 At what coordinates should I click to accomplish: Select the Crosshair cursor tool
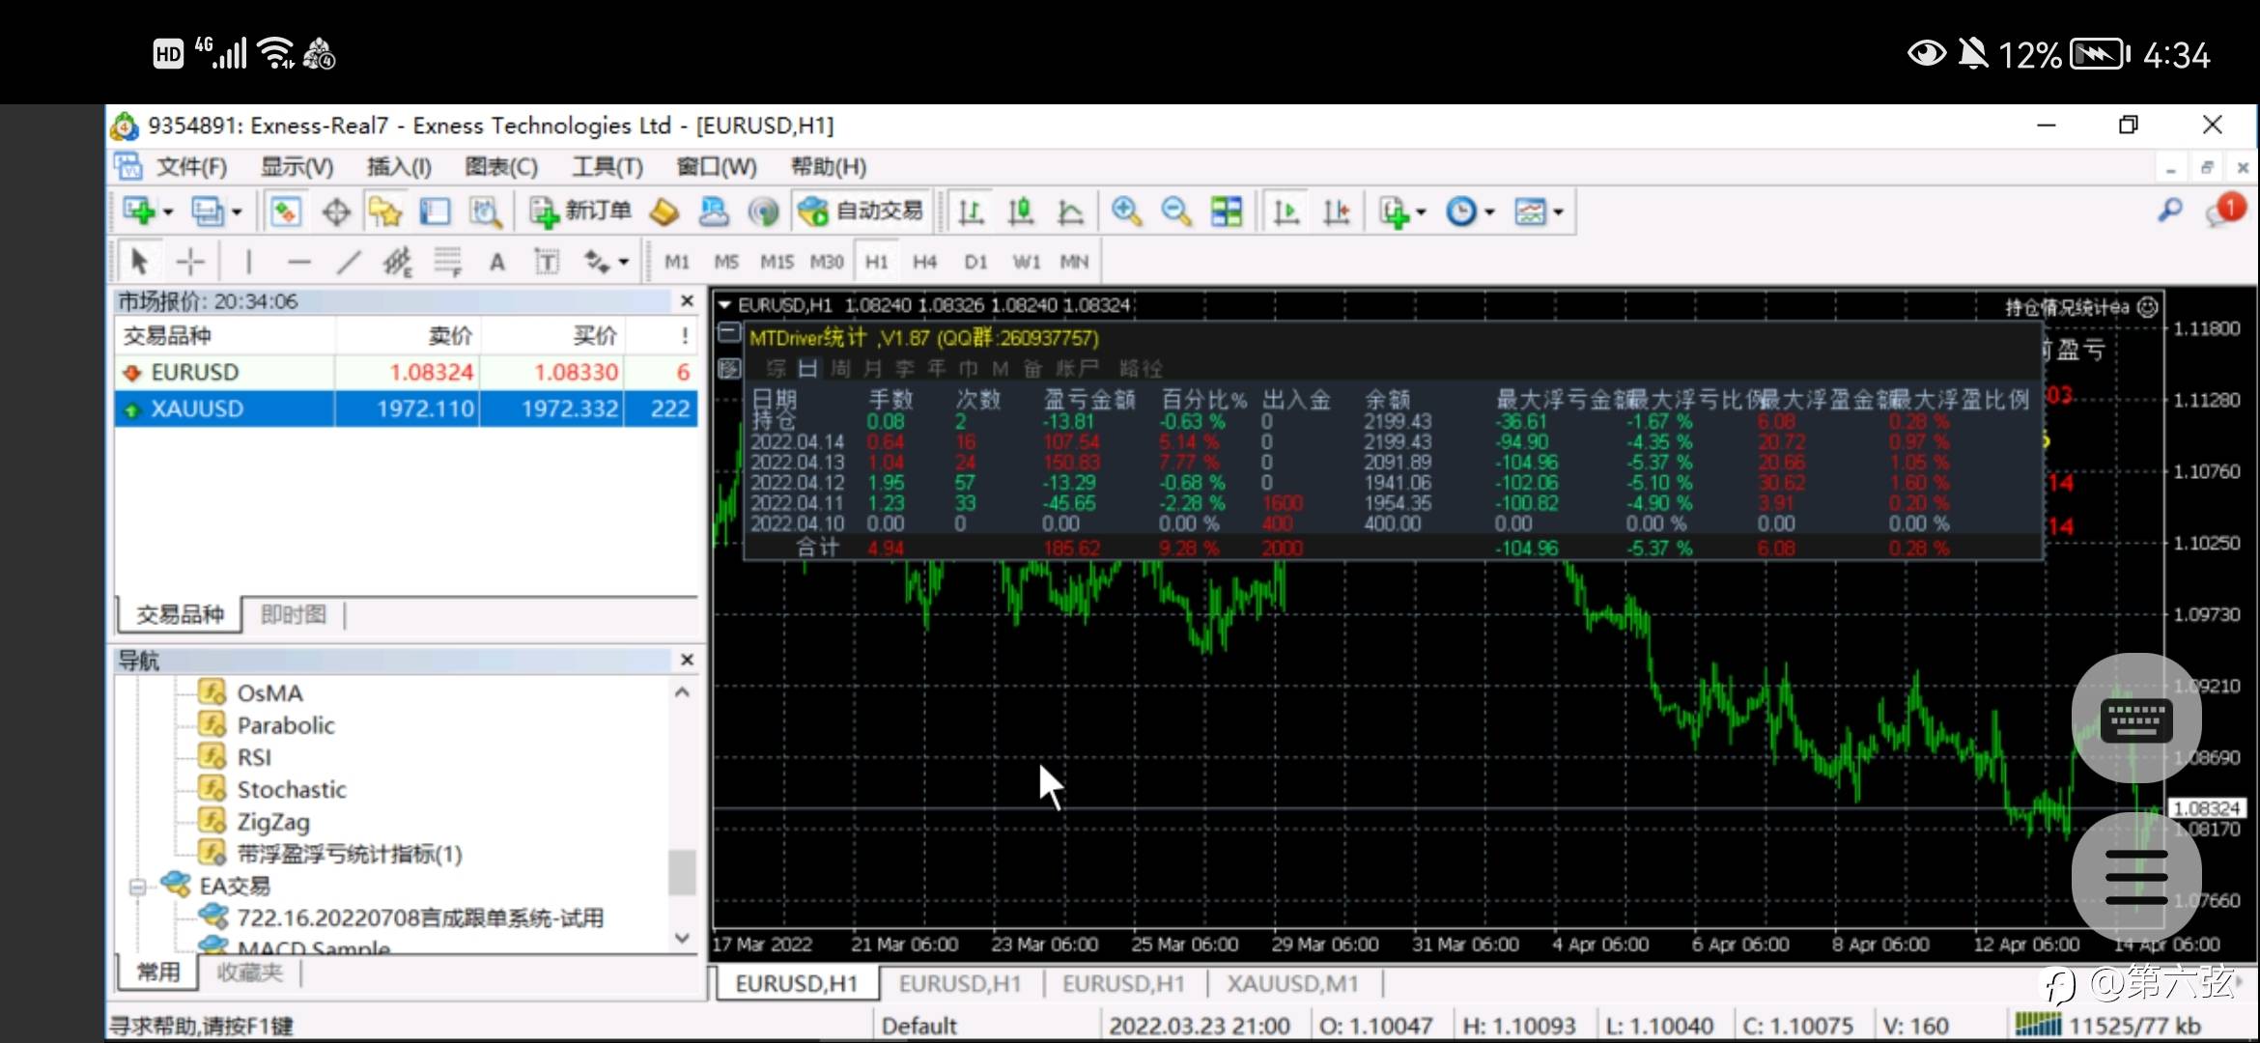(191, 262)
